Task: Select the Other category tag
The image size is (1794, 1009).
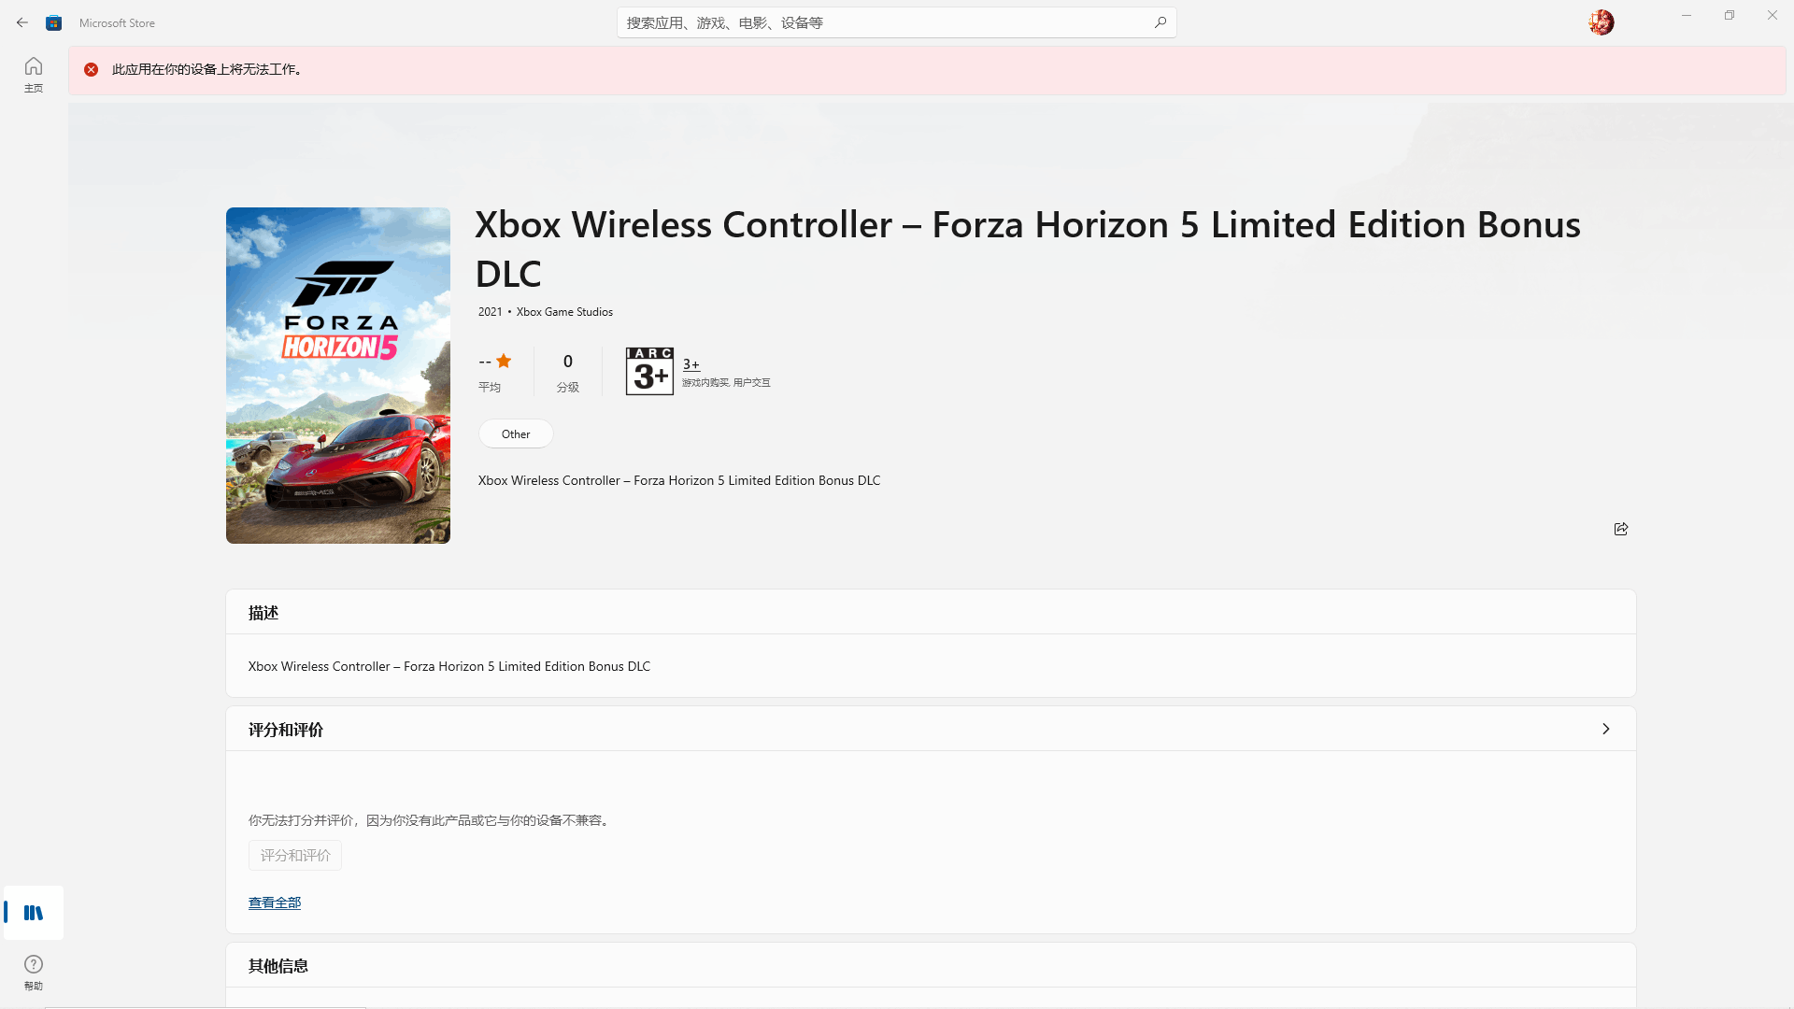Action: coord(516,433)
